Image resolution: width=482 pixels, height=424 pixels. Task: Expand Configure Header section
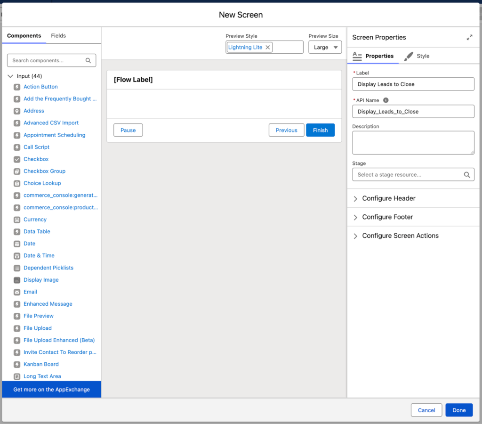(355, 199)
